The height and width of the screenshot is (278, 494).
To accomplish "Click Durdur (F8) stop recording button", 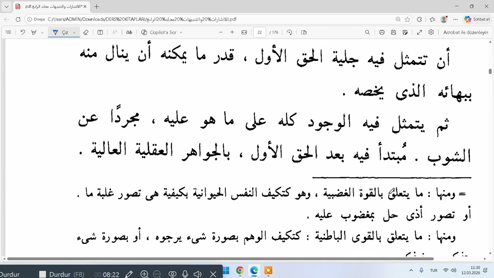I will [62, 274].
